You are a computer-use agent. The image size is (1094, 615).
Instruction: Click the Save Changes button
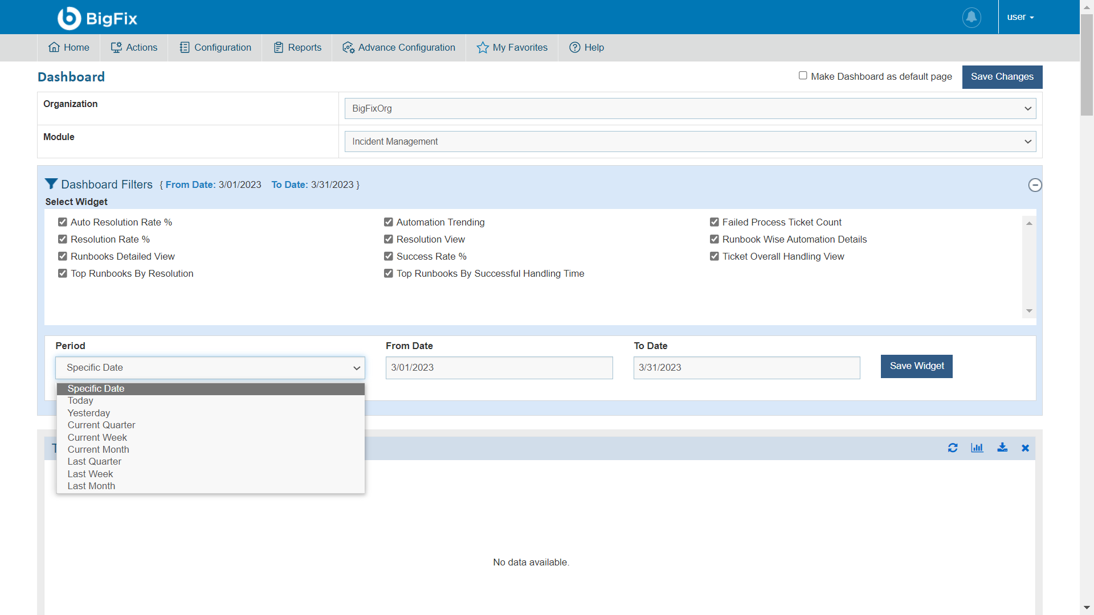1002,77
